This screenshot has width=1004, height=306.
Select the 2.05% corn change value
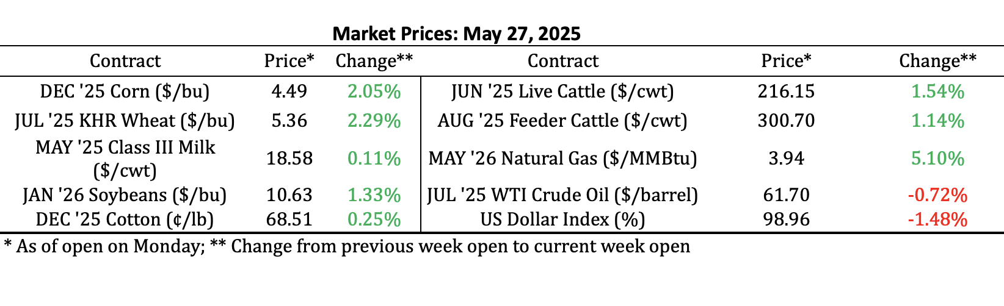374,91
